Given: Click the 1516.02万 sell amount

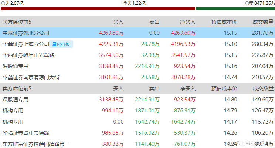Looking at the screenshot, I should click(x=147, y=133).
